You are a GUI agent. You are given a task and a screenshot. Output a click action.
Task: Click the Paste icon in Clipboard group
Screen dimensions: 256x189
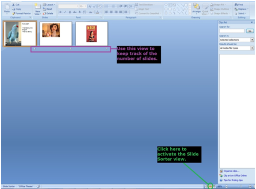[7, 7]
